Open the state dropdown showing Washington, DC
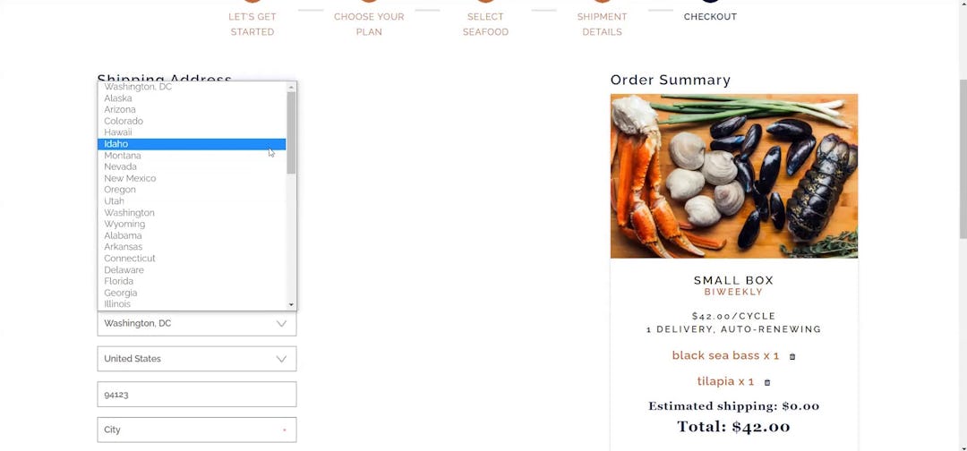The width and height of the screenshot is (967, 451). point(197,323)
